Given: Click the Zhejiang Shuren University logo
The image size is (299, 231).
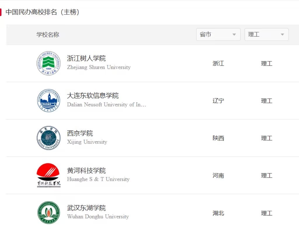Looking at the screenshot, I should coord(48,63).
